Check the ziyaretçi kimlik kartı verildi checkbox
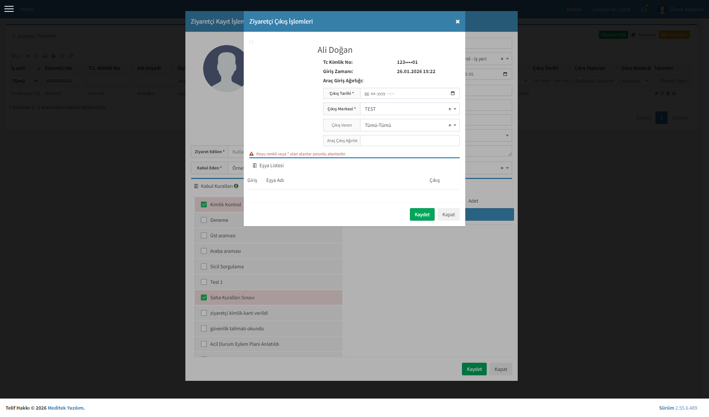709x417 pixels. click(x=204, y=313)
